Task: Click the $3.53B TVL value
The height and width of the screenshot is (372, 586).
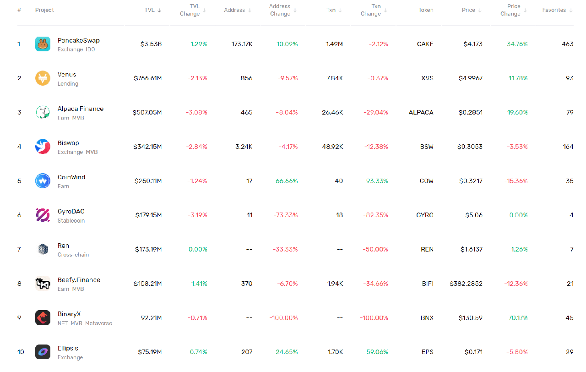Action: [151, 44]
